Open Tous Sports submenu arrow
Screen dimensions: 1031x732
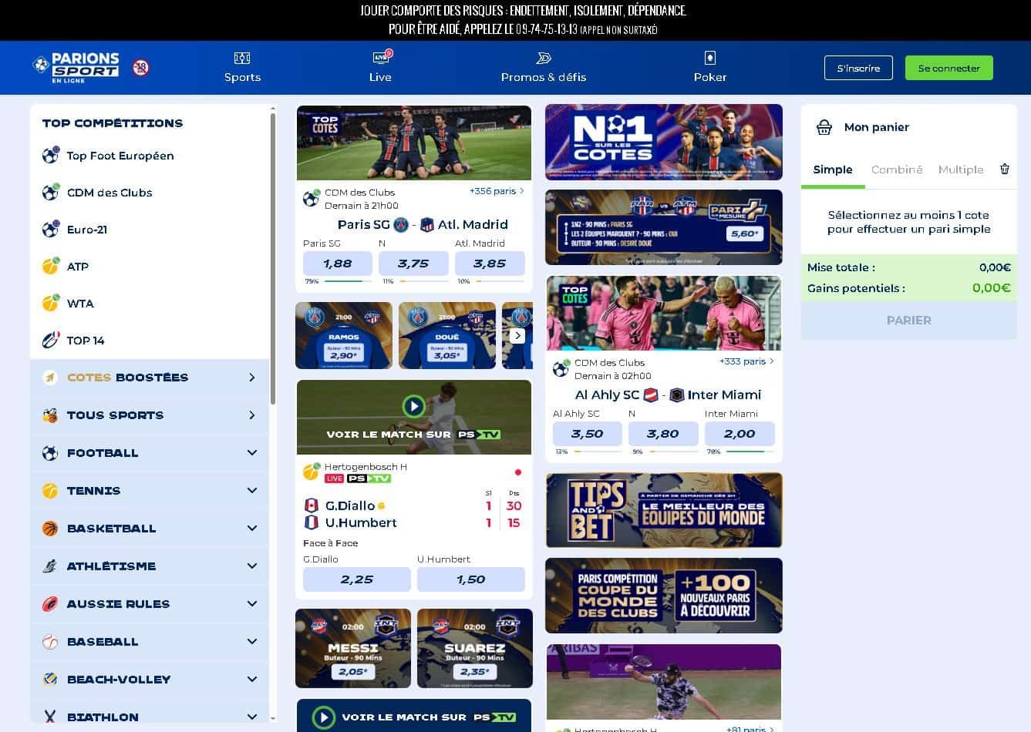click(x=252, y=415)
